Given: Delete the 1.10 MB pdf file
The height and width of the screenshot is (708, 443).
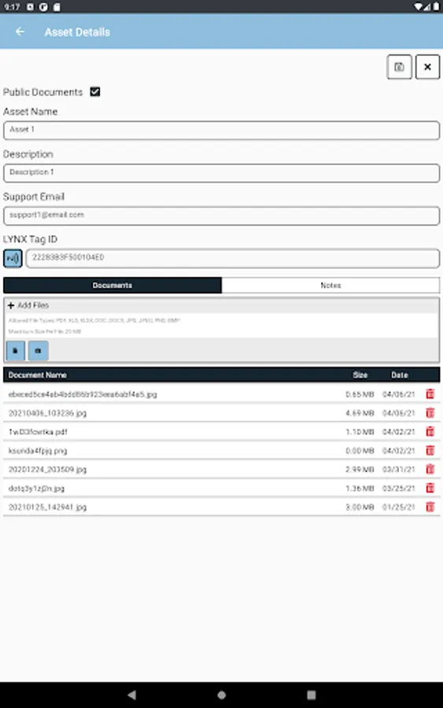Looking at the screenshot, I should point(430,432).
